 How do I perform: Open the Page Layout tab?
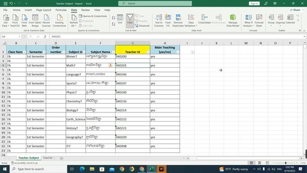point(44,10)
